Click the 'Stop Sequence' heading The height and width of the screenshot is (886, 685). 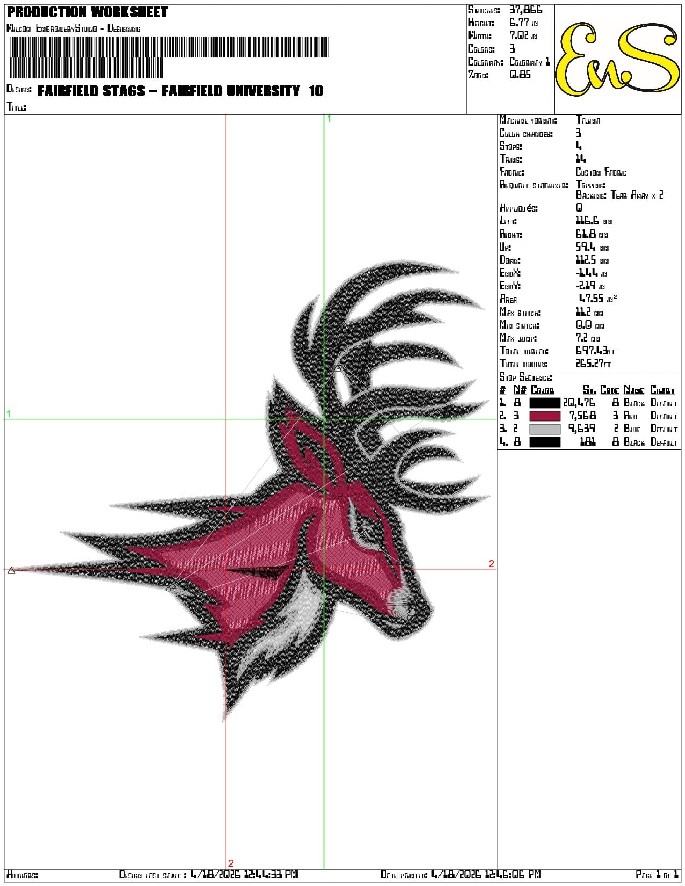525,377
